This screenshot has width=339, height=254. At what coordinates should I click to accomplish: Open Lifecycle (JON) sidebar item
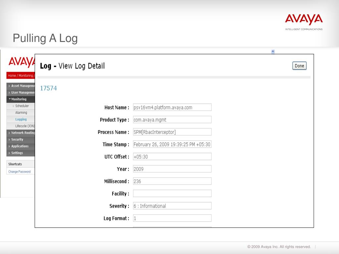25,126
